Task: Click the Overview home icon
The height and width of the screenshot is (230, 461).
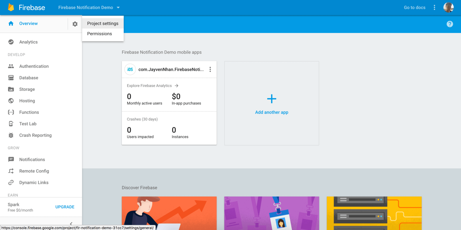Action: tap(11, 24)
